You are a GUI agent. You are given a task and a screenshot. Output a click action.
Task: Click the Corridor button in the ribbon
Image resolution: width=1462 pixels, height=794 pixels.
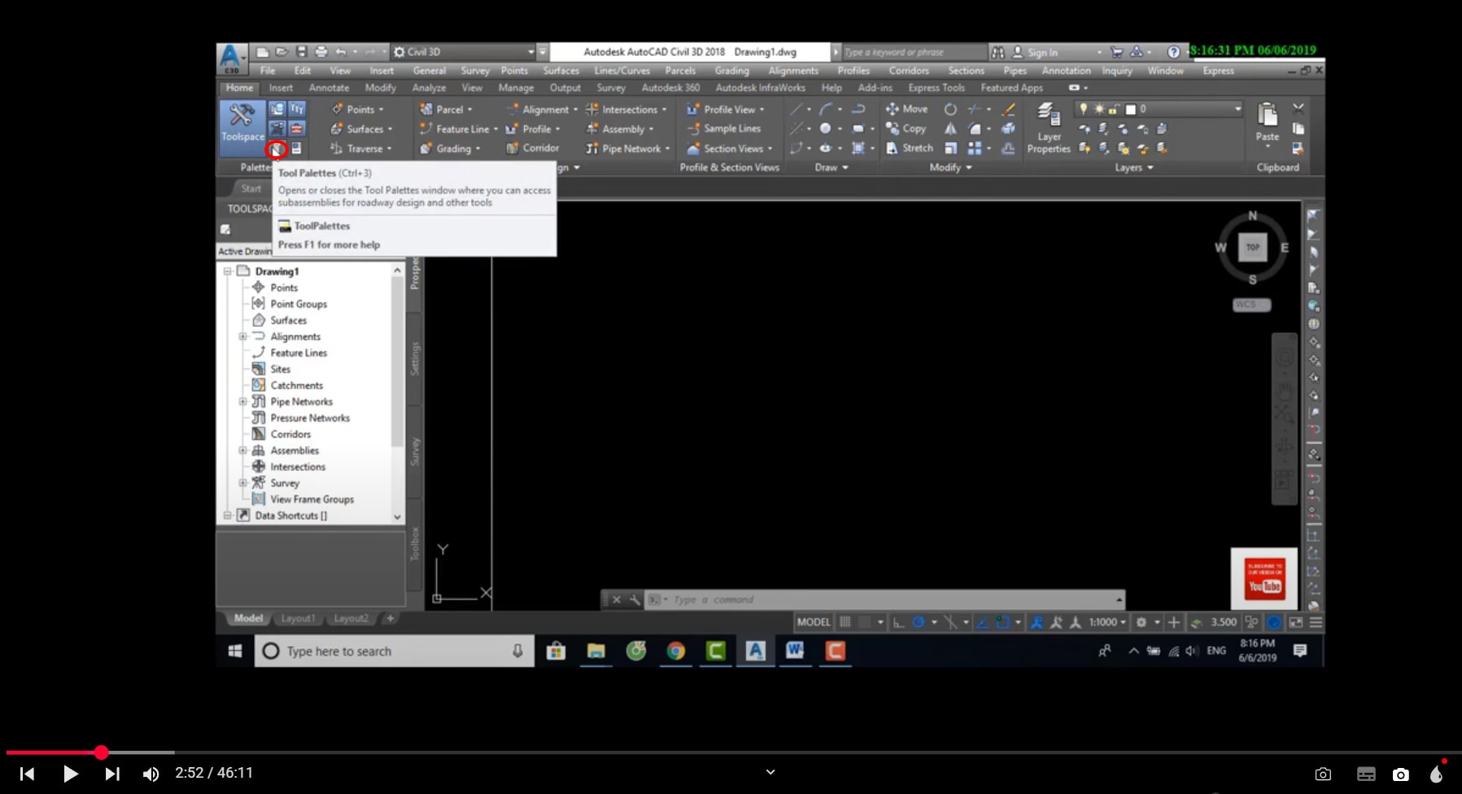532,148
